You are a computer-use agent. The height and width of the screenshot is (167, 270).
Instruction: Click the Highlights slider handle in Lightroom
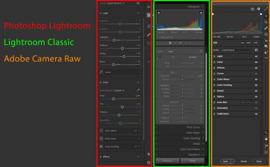[x=114, y=40]
